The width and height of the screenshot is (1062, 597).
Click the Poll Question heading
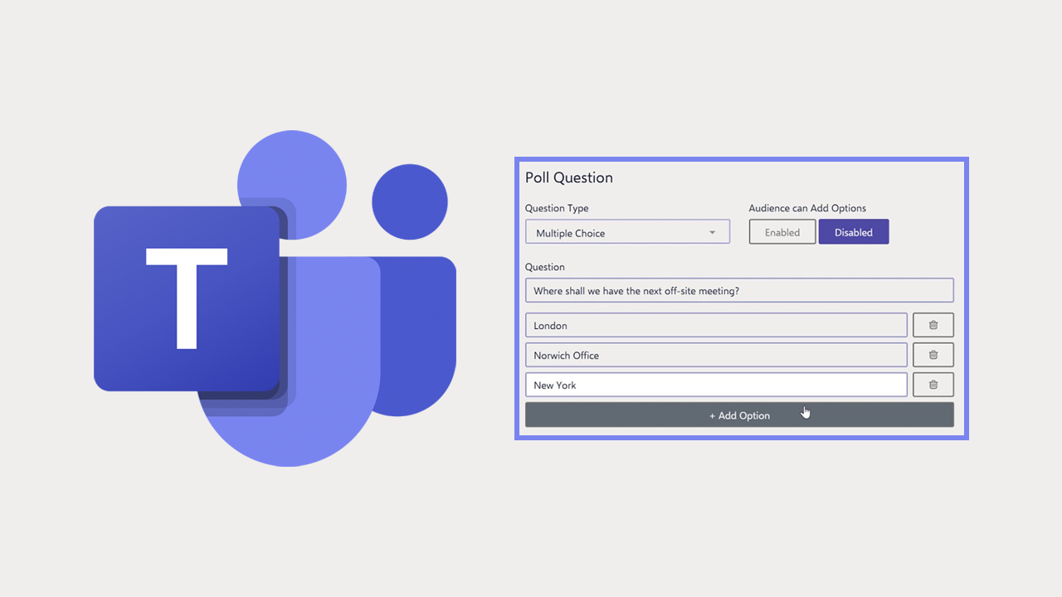click(569, 177)
